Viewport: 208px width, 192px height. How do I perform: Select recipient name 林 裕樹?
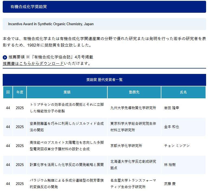[170, 165]
